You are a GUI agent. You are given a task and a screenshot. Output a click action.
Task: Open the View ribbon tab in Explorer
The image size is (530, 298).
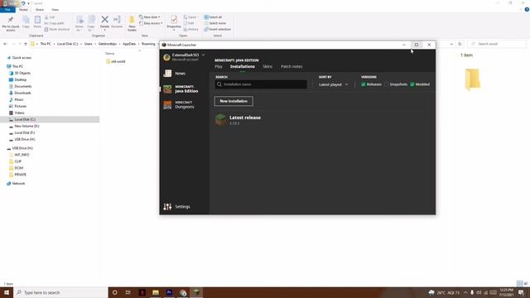[55, 9]
